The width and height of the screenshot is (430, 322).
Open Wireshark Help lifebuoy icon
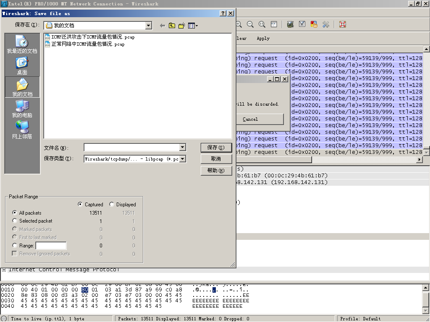pyautogui.click(x=343, y=24)
